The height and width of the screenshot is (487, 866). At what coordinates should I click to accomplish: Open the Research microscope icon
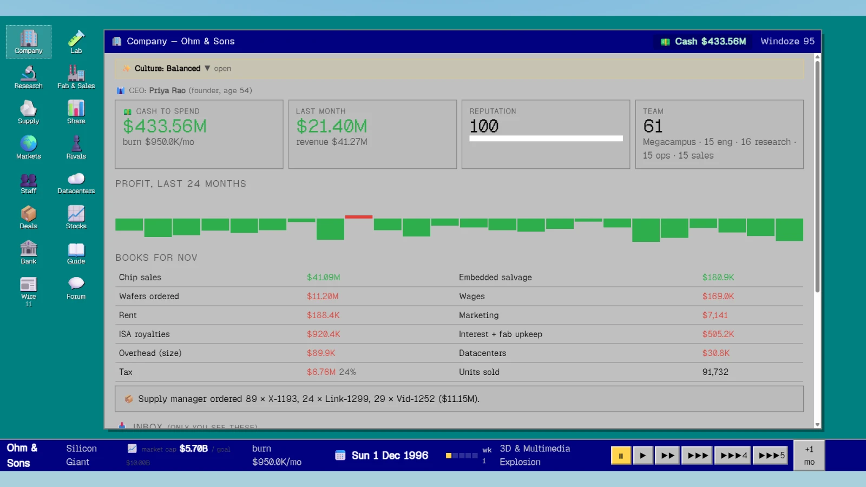(x=28, y=77)
